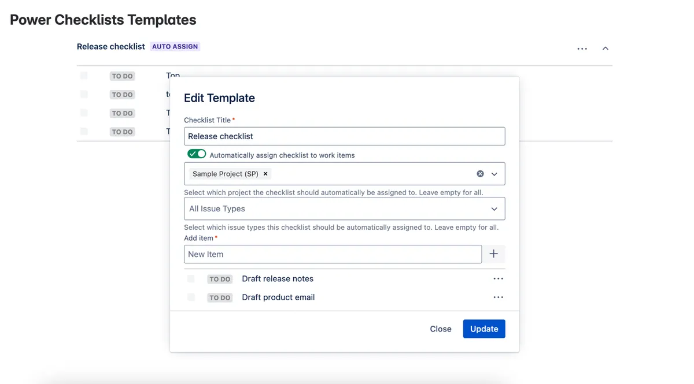Viewport: 694px width, 384px height.
Task: Check the second background checklist item checkbox
Action: click(84, 94)
